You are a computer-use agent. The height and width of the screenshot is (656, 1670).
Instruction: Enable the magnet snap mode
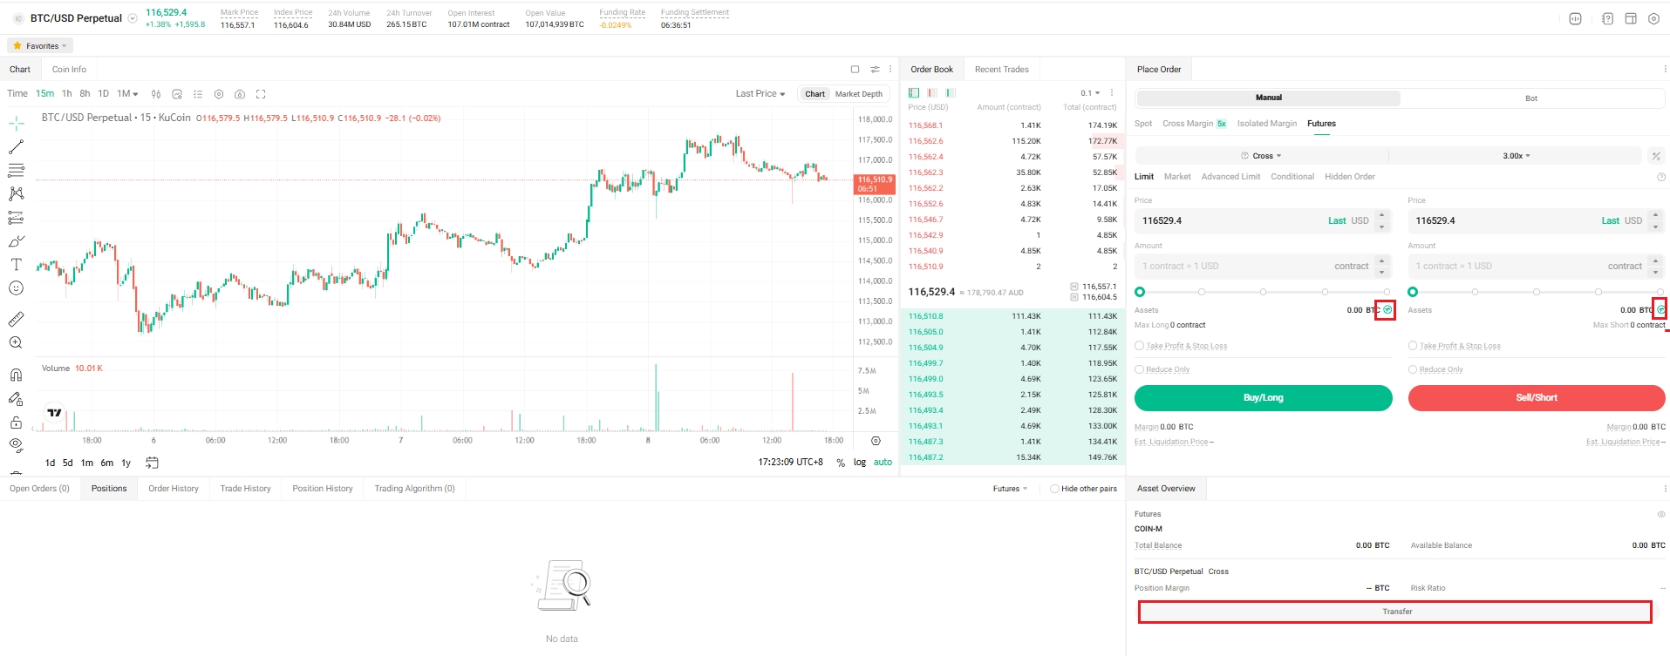[16, 375]
